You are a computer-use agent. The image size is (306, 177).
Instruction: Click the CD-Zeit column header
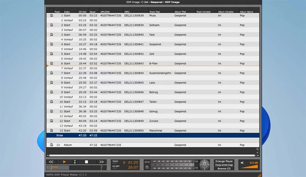[82, 12]
